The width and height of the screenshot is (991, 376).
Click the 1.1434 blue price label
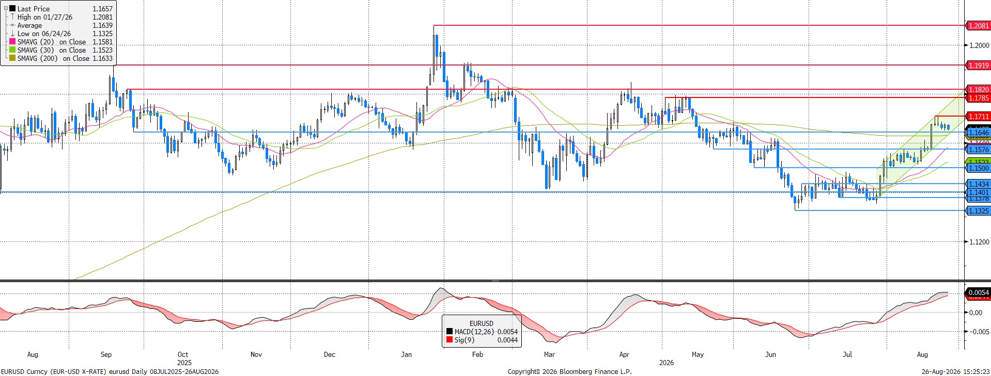978,184
